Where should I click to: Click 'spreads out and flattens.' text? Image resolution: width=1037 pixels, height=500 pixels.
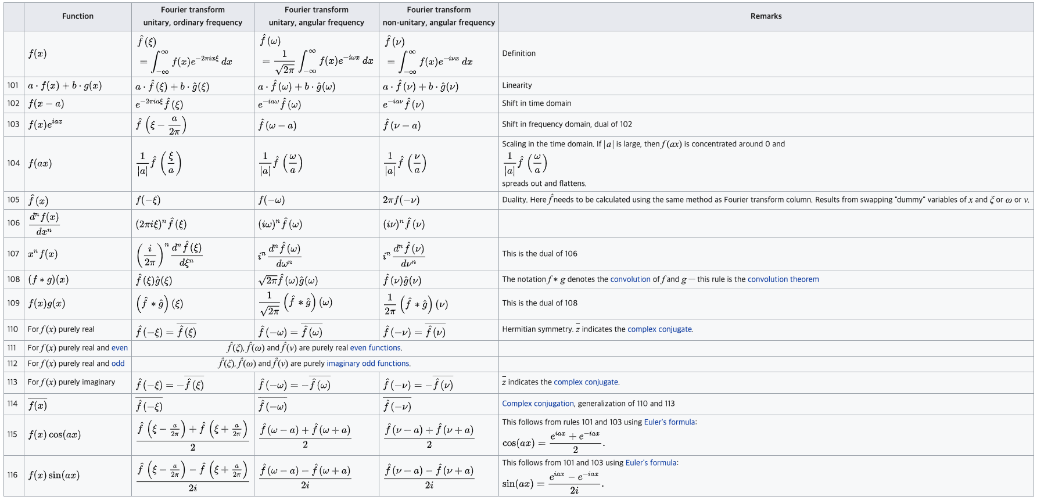tap(544, 184)
